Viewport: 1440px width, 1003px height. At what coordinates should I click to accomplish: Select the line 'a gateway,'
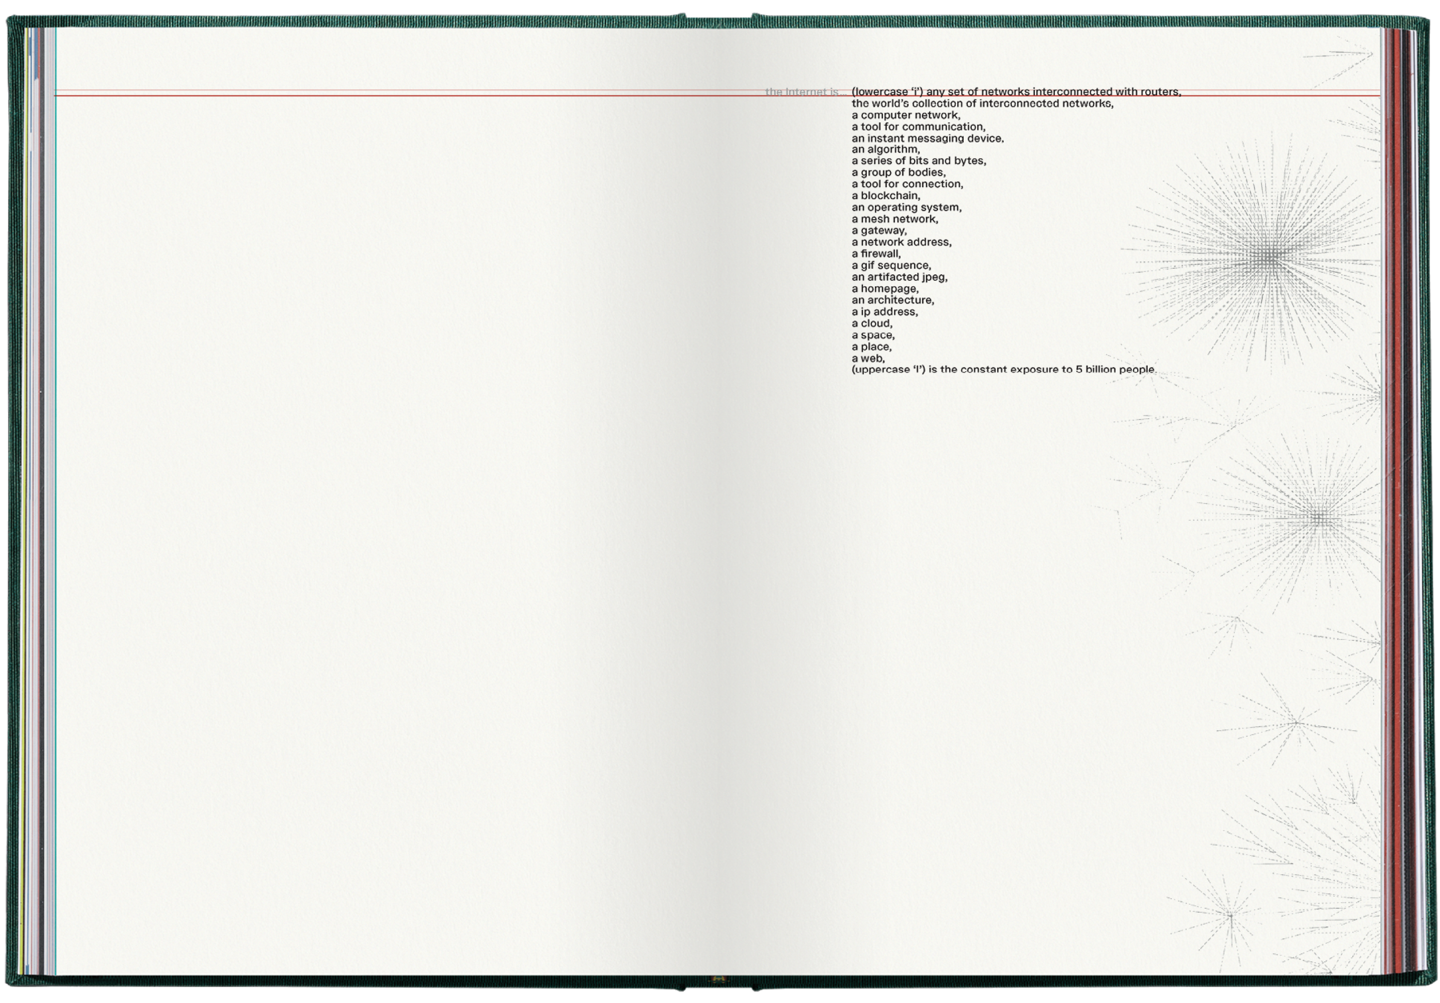[x=878, y=231]
